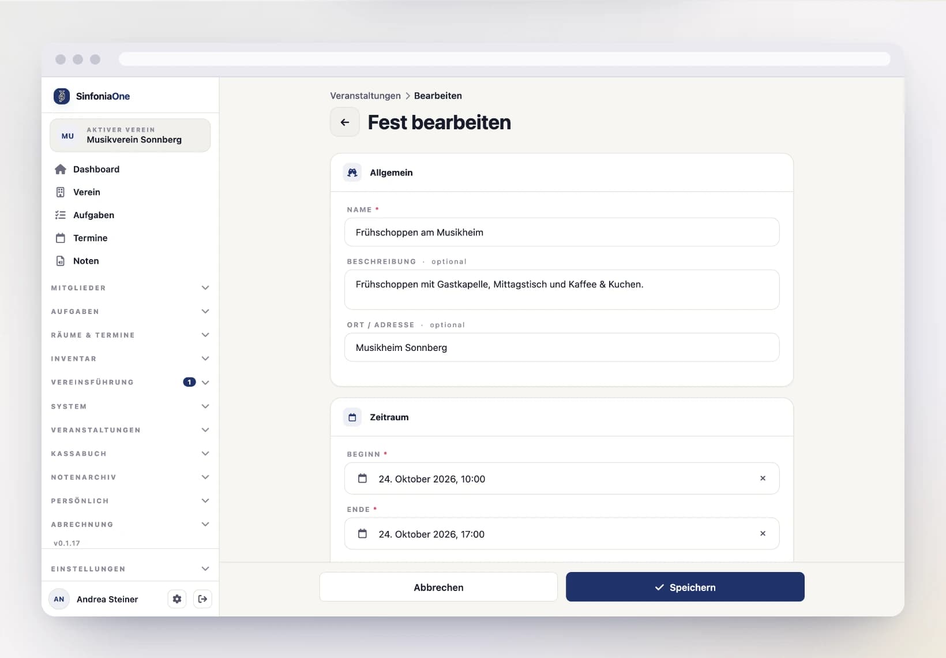Expand the Einstellungen group
The width and height of the screenshot is (946, 658).
click(130, 569)
